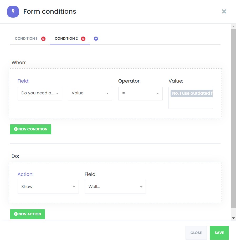Viewport: 236px width, 244px height.
Task: Remove Condition 2 via red x icon
Action: (83, 39)
